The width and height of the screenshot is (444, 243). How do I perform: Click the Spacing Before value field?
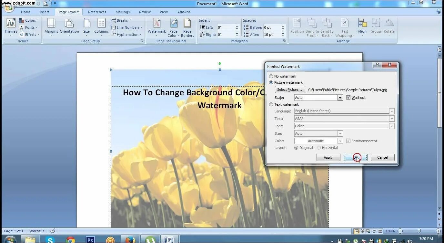[272, 27]
